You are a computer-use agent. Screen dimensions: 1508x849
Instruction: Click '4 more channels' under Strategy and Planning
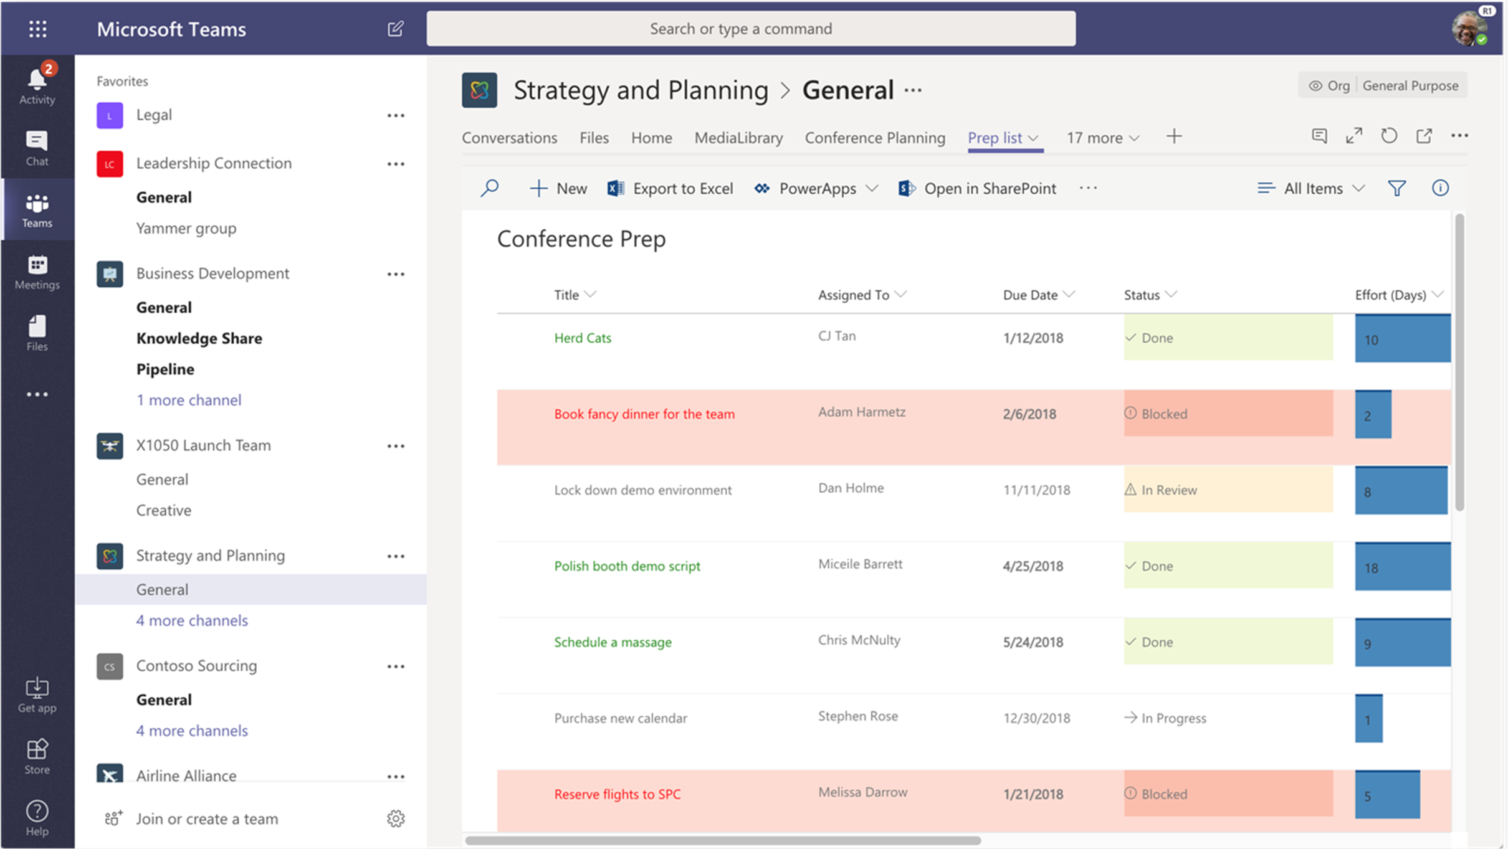191,620
